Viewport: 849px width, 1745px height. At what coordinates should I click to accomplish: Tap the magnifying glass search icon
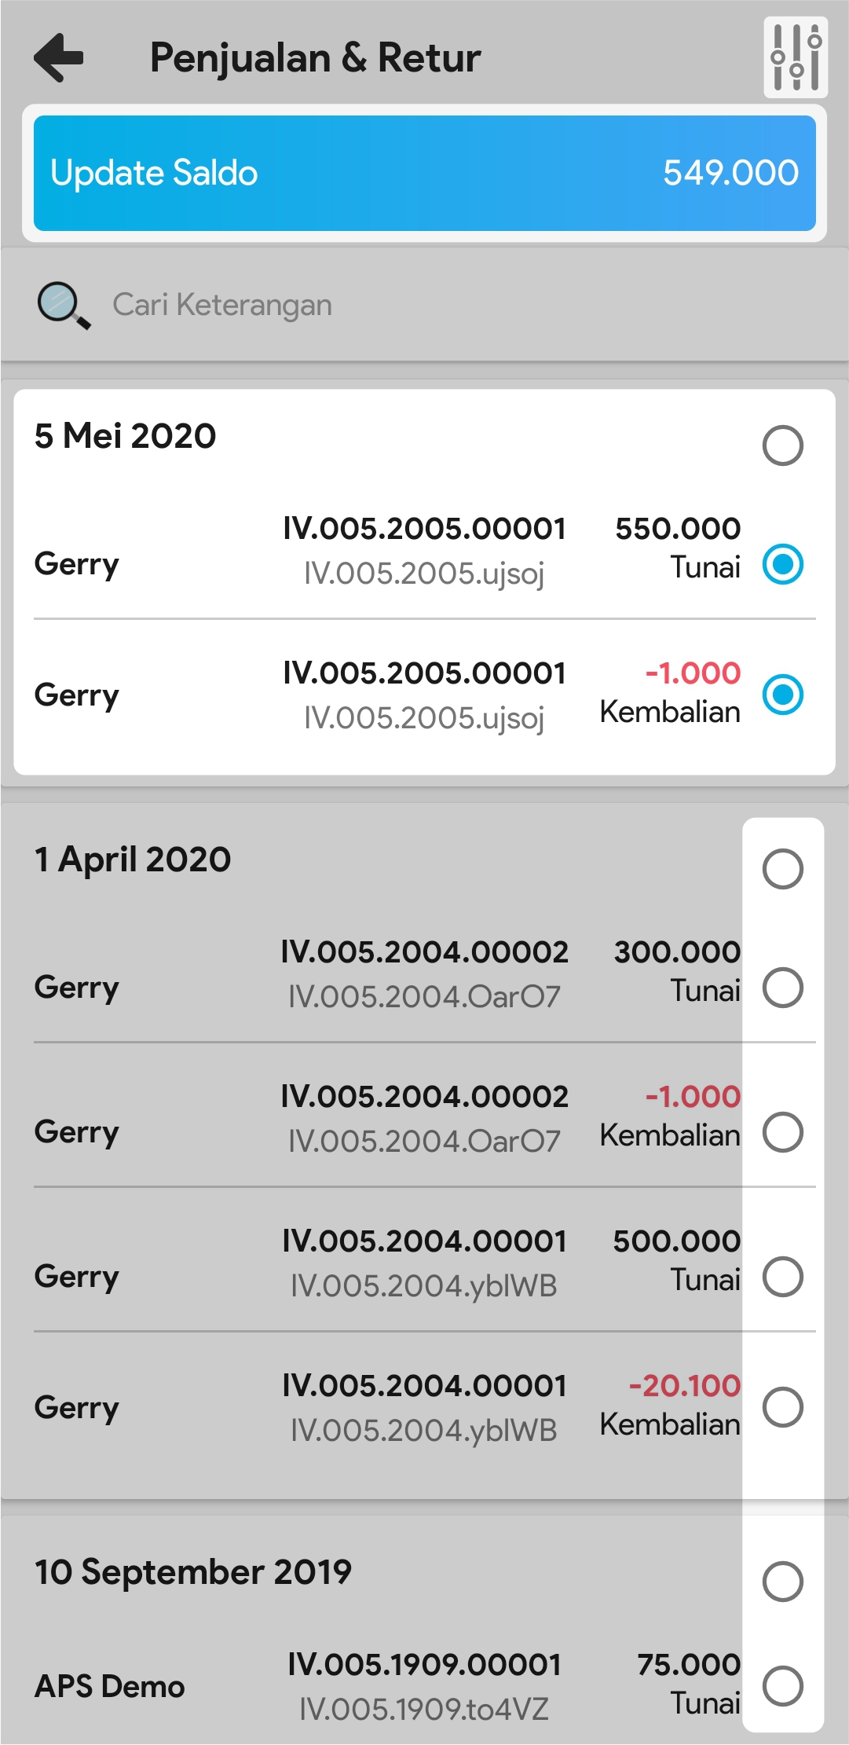coord(64,306)
